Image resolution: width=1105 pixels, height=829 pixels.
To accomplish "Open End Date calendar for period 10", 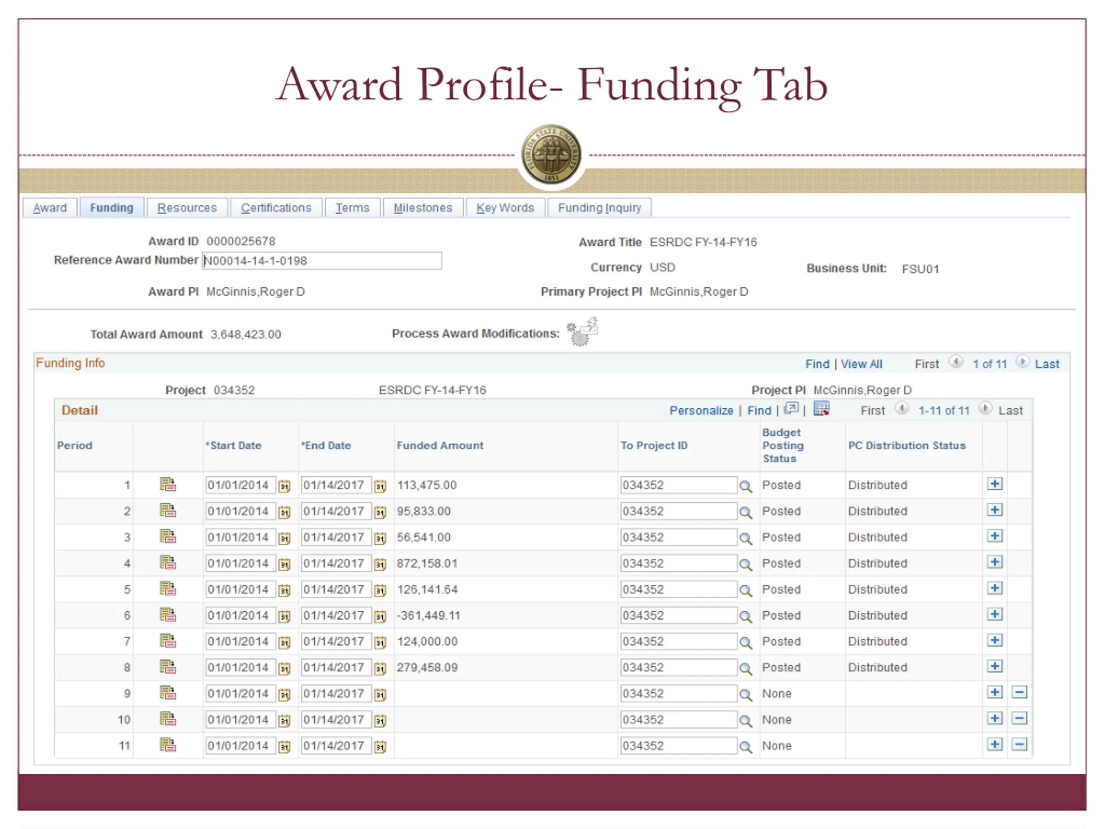I will (380, 721).
